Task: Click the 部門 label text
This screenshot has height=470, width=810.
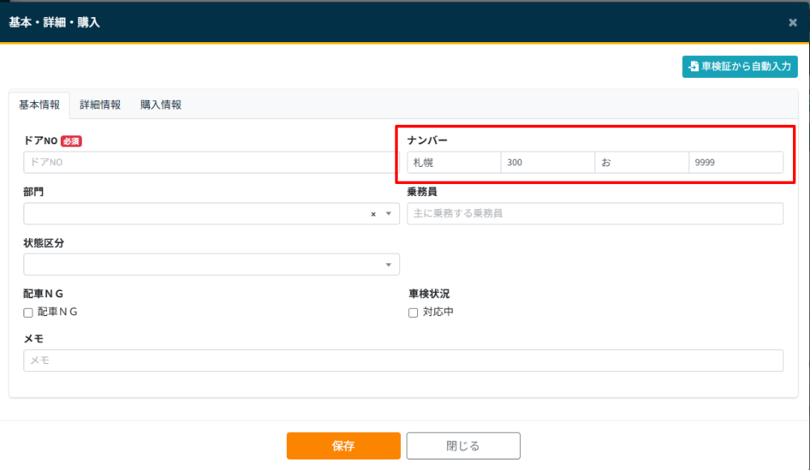Action: 33,192
